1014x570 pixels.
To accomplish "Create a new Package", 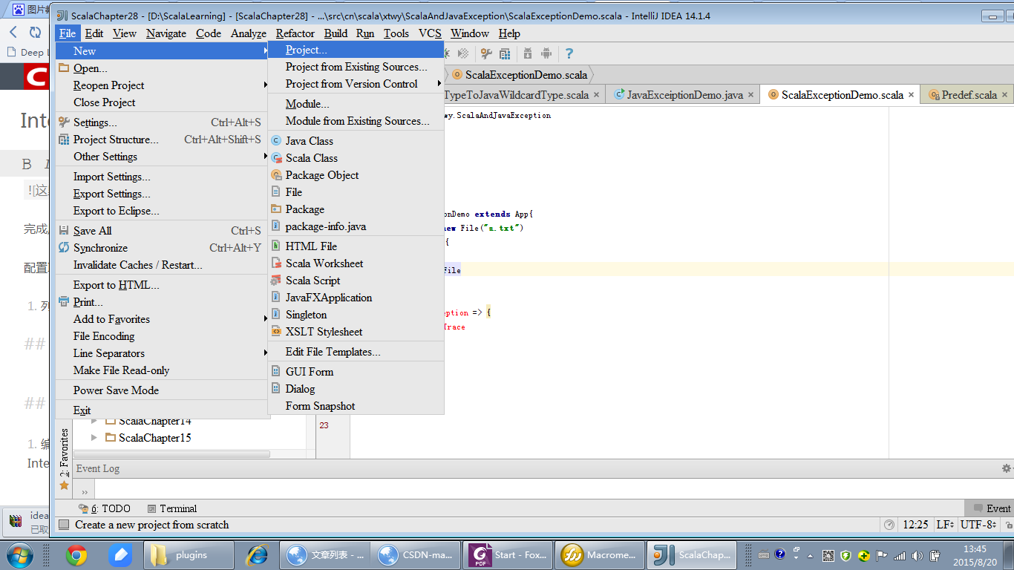I will point(356,209).
